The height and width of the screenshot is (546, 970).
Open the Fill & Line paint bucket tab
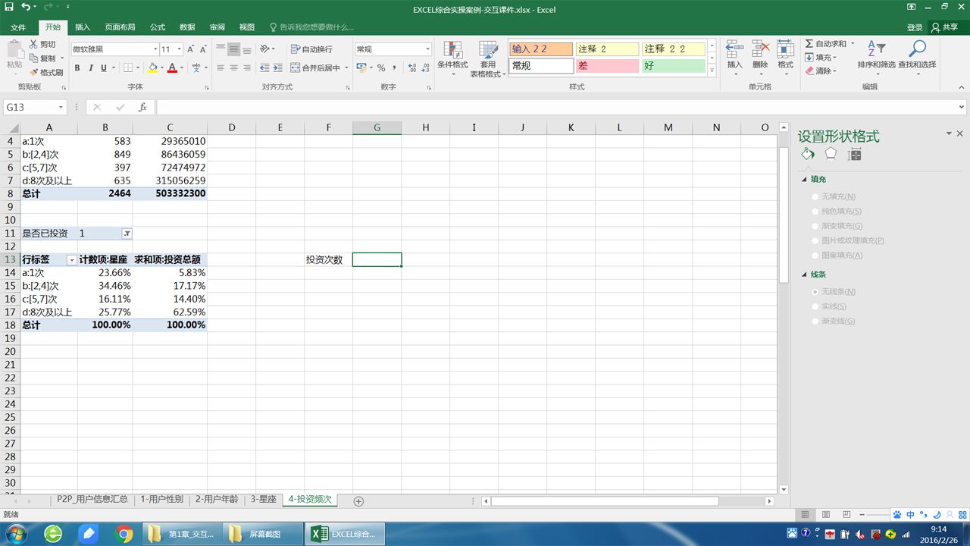click(x=808, y=154)
